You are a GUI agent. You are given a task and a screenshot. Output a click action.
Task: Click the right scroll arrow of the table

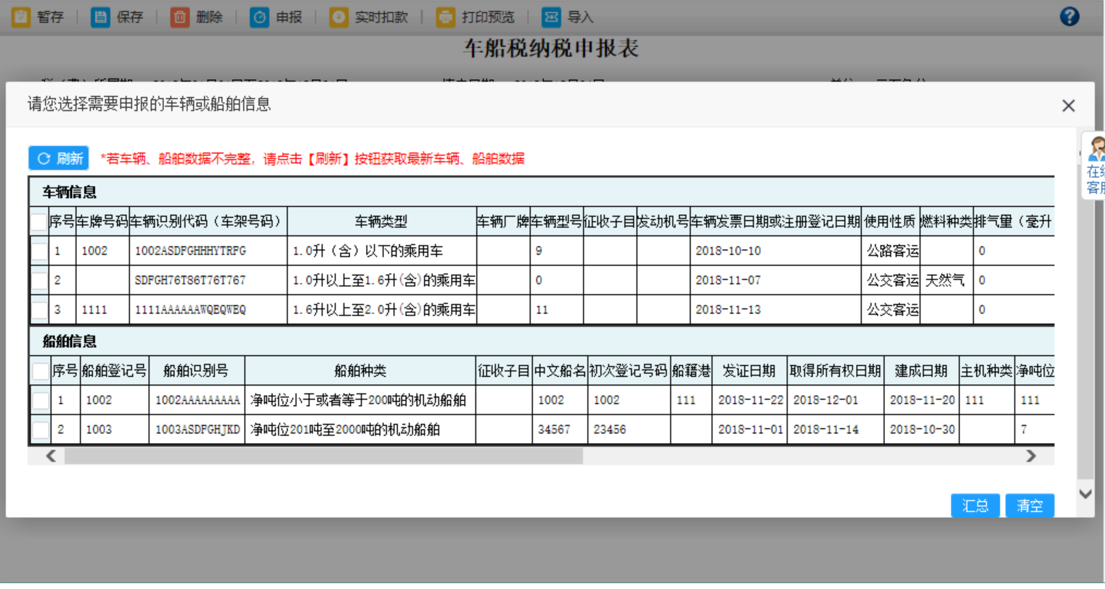click(1032, 455)
